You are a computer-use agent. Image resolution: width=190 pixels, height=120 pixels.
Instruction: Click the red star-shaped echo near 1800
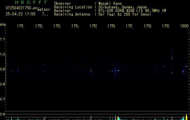[186, 66]
